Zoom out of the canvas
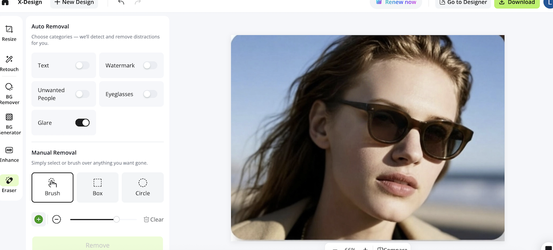The height and width of the screenshot is (250, 553). [x=335, y=249]
